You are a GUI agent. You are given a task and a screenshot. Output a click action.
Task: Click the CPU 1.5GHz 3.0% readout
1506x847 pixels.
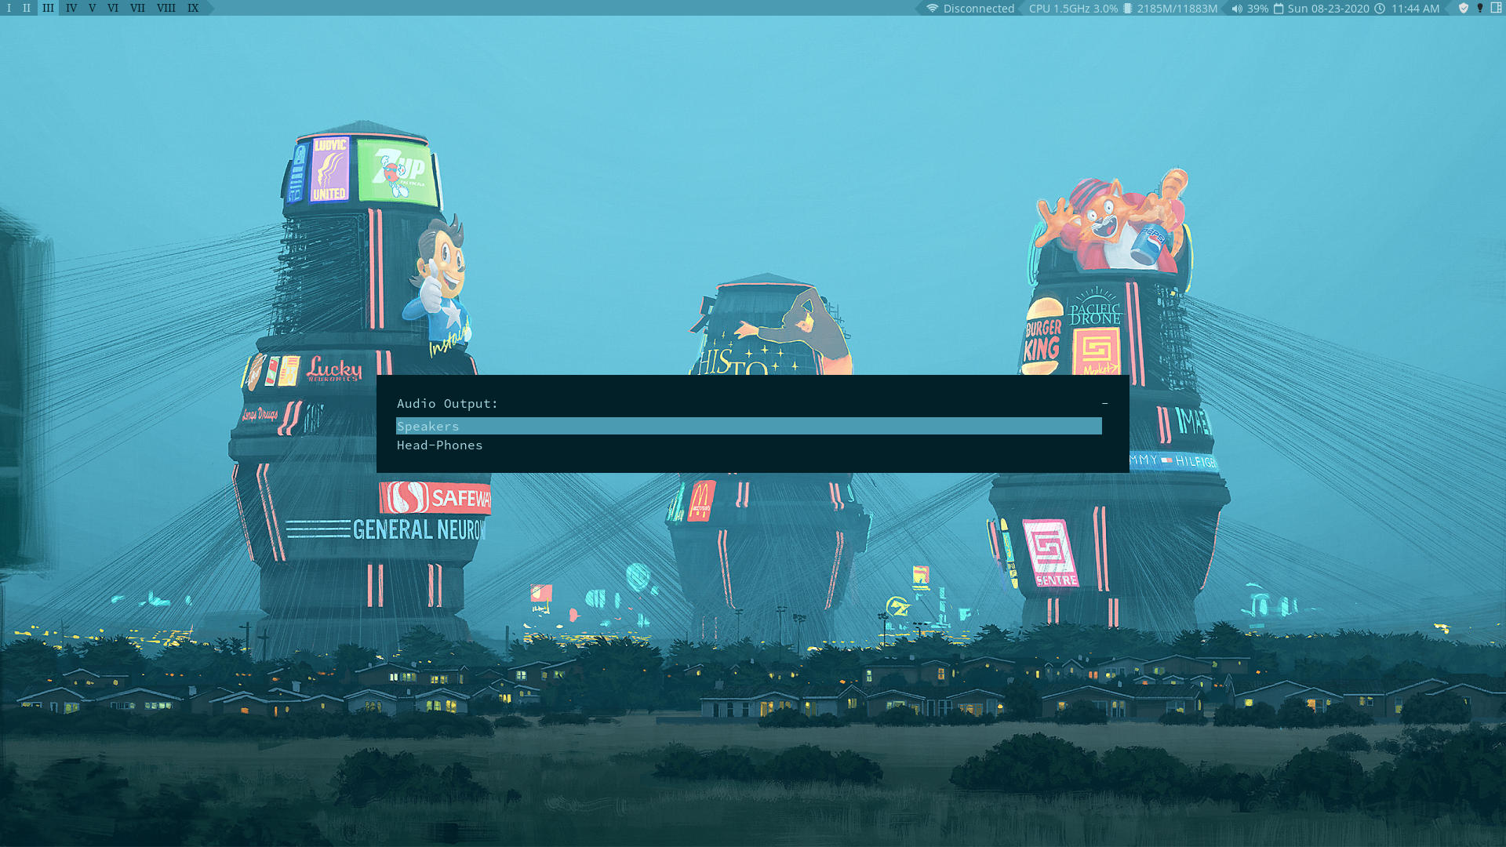pyautogui.click(x=1073, y=9)
